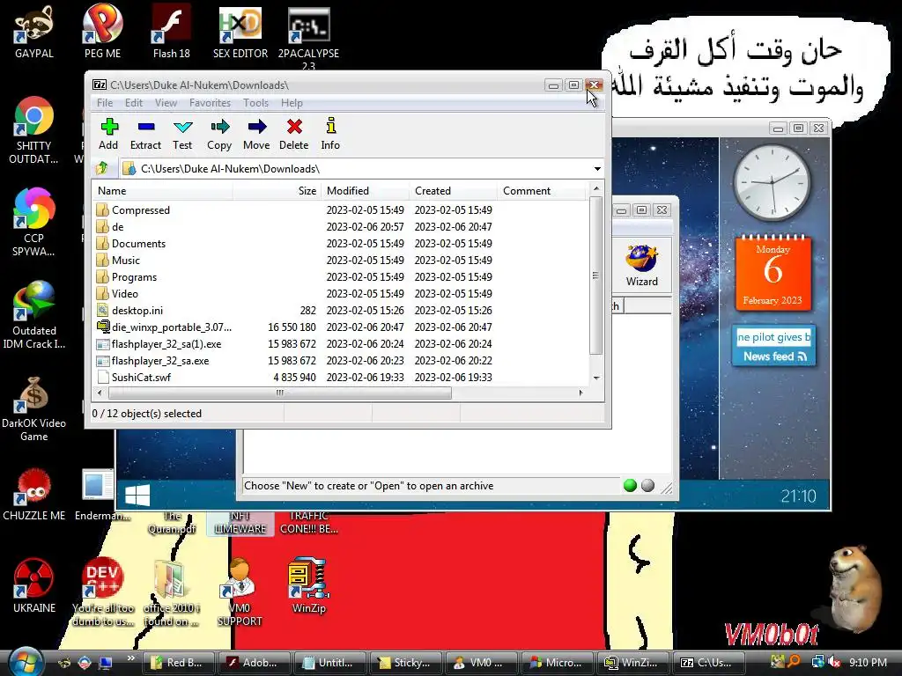
Task: Sort the list by Size column
Action: pyautogui.click(x=277, y=191)
